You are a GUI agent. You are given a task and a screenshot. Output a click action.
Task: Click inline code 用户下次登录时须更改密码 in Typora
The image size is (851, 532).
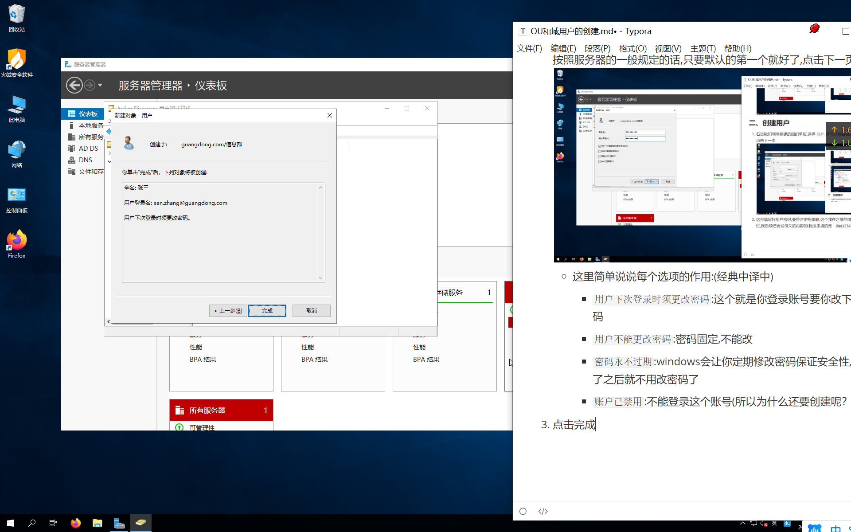coord(652,299)
